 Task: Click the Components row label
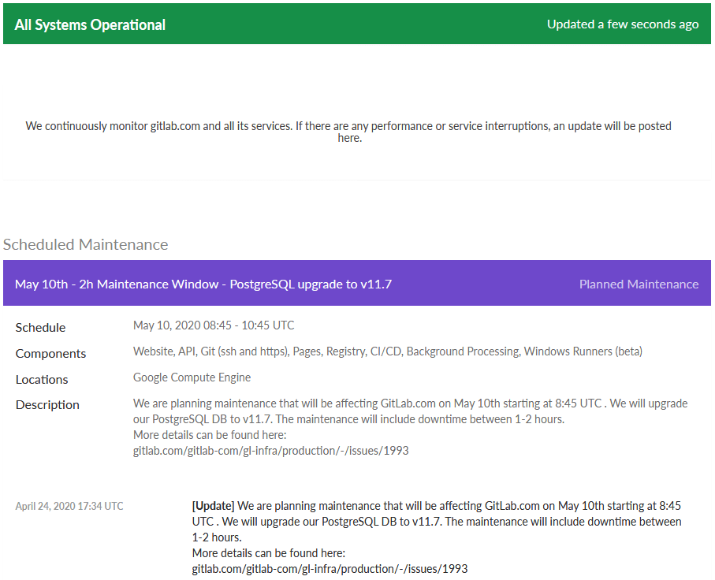point(50,354)
